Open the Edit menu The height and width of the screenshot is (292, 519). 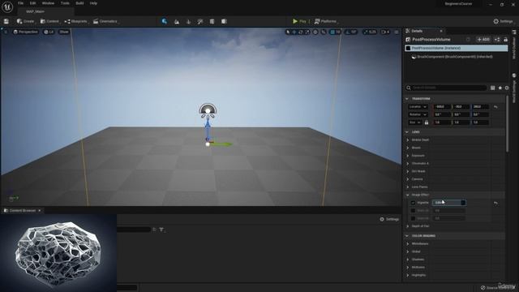pyautogui.click(x=32, y=3)
